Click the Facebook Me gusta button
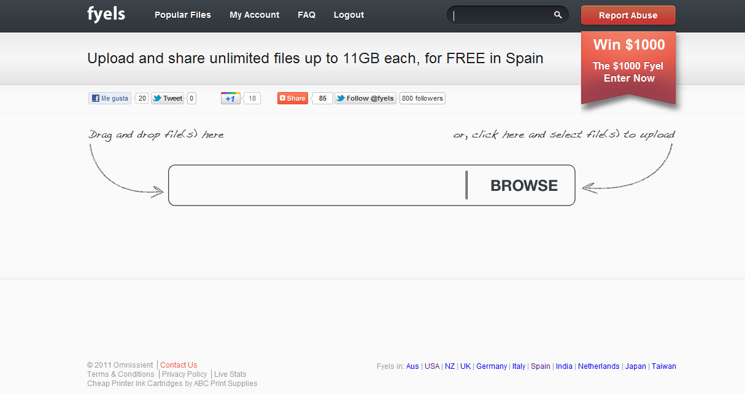Screen dimensions: 745x394 pyautogui.click(x=110, y=98)
